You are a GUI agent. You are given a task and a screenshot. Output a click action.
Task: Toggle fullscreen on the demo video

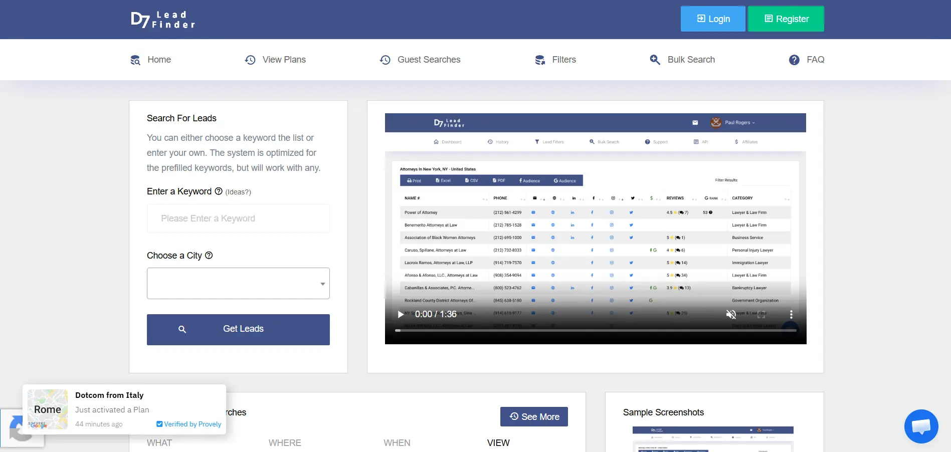tap(761, 314)
